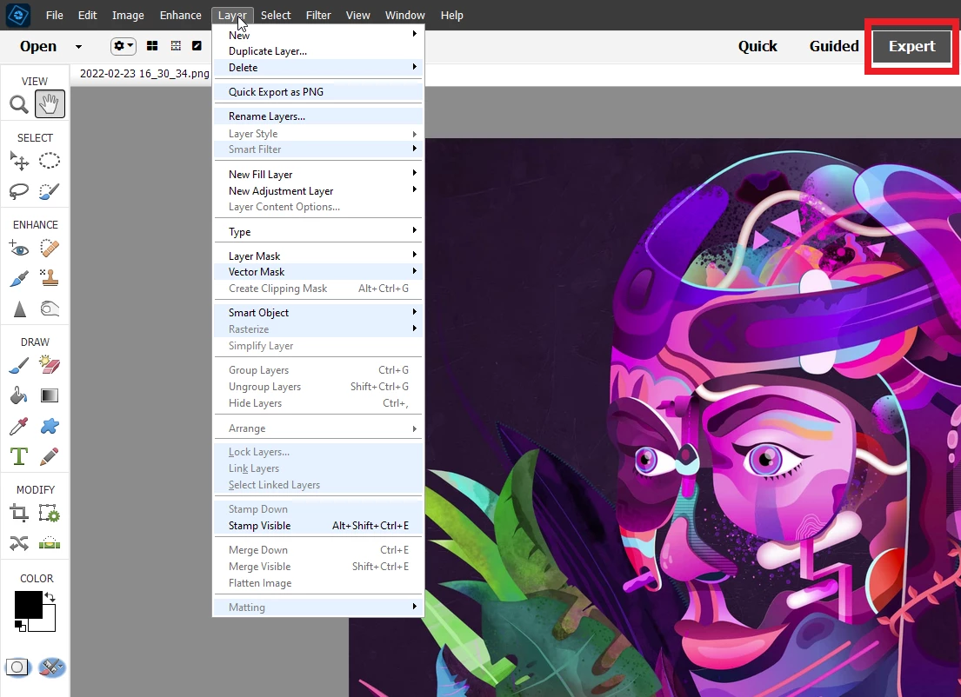Select the Clone Stamp tool

pyautogui.click(x=50, y=278)
